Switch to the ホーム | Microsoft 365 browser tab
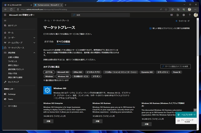The image size is (201, 133). (18, 5)
